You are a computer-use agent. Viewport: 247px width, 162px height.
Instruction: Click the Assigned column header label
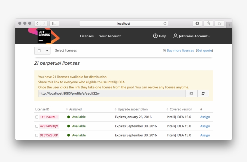[x=75, y=109]
